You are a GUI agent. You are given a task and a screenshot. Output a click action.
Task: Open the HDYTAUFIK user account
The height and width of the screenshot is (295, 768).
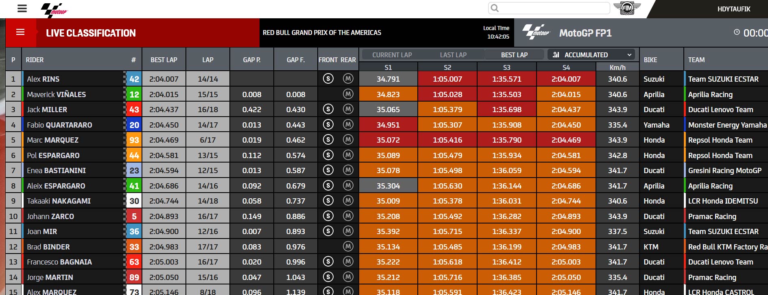click(734, 9)
